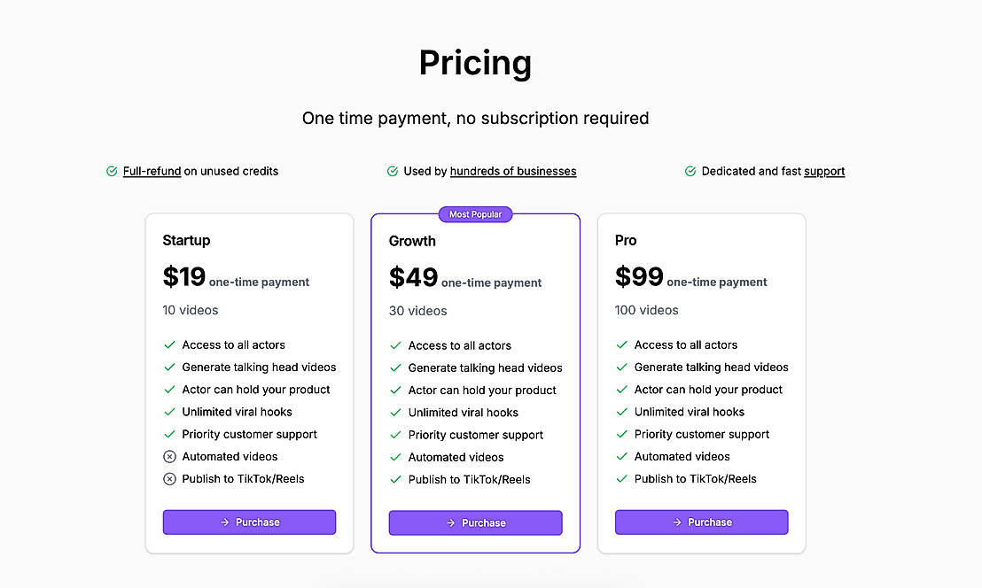This screenshot has height=588, width=982.
Task: Click checkmark beside Pro Priority customer support
Action: pos(621,435)
